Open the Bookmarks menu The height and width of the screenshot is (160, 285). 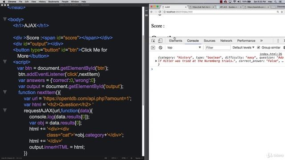(53, 2)
